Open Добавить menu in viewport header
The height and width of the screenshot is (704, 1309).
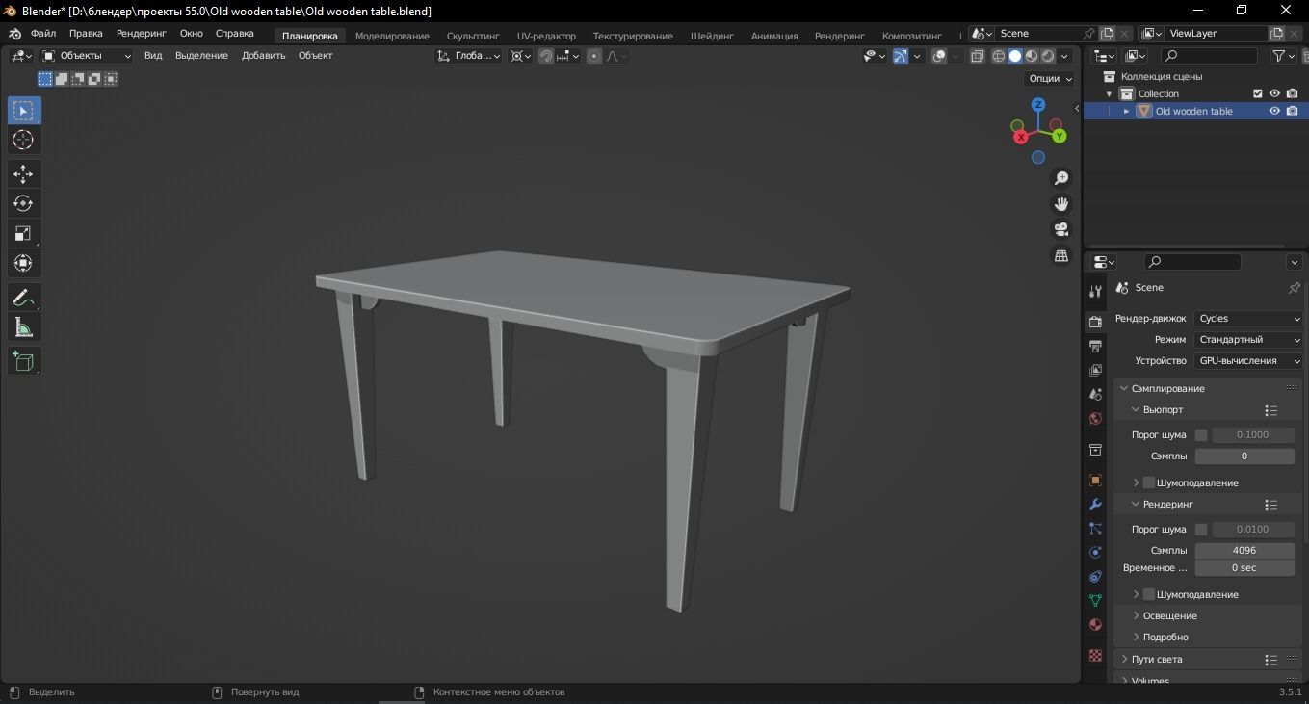263,56
